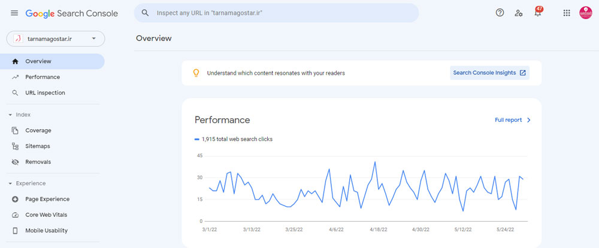Click Search Console Insights button
The height and width of the screenshot is (248, 599).
click(x=489, y=73)
